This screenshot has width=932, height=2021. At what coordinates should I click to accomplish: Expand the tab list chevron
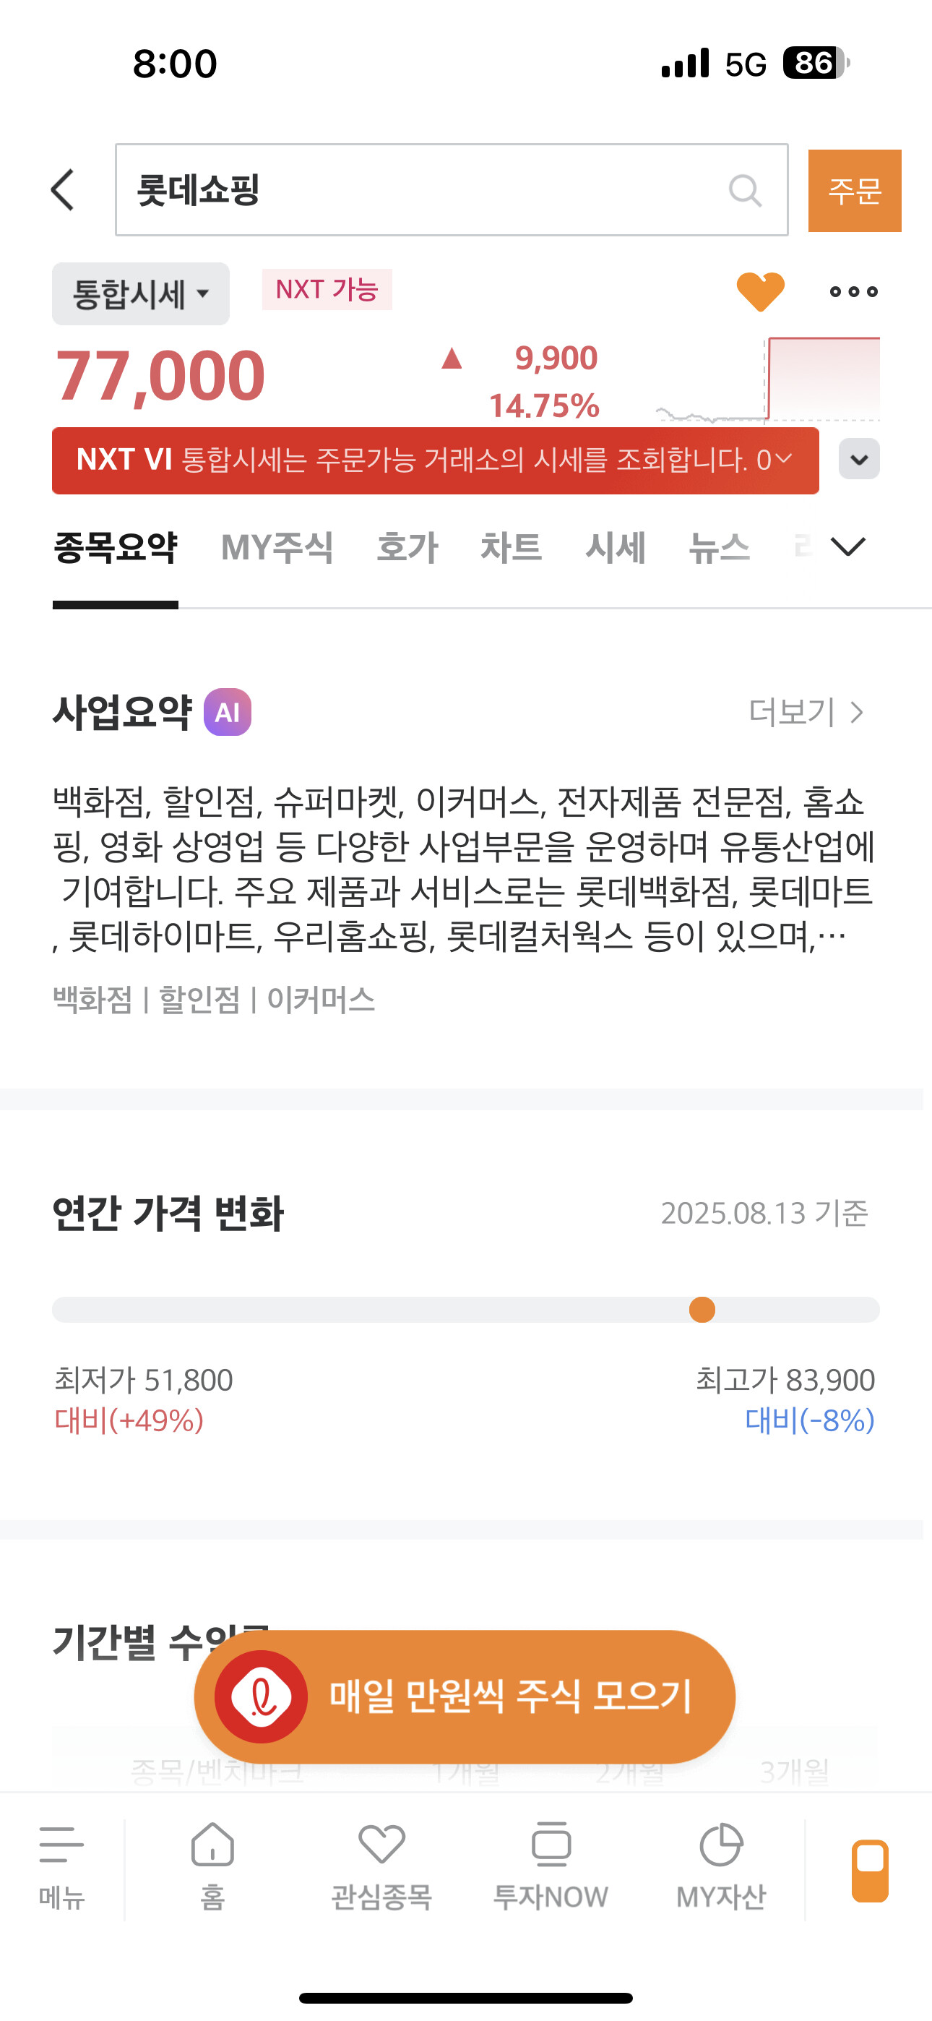click(x=848, y=547)
